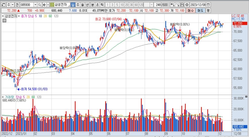Click the stock code field 005930
The image size is (249, 137).
click(27, 5)
